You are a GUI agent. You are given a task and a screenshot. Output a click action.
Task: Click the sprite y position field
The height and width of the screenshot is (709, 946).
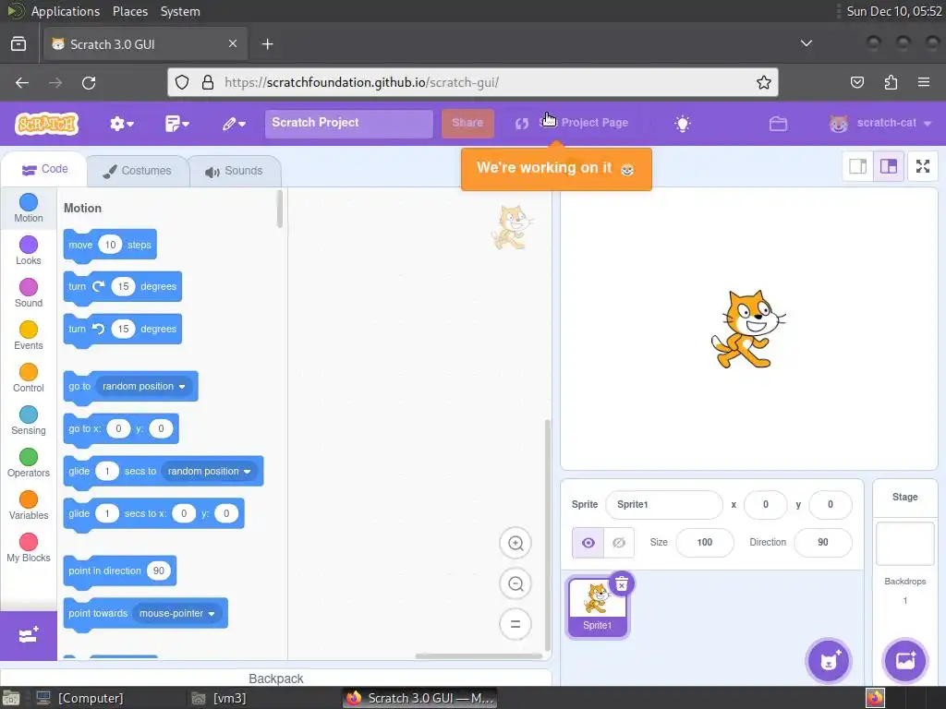[831, 505]
